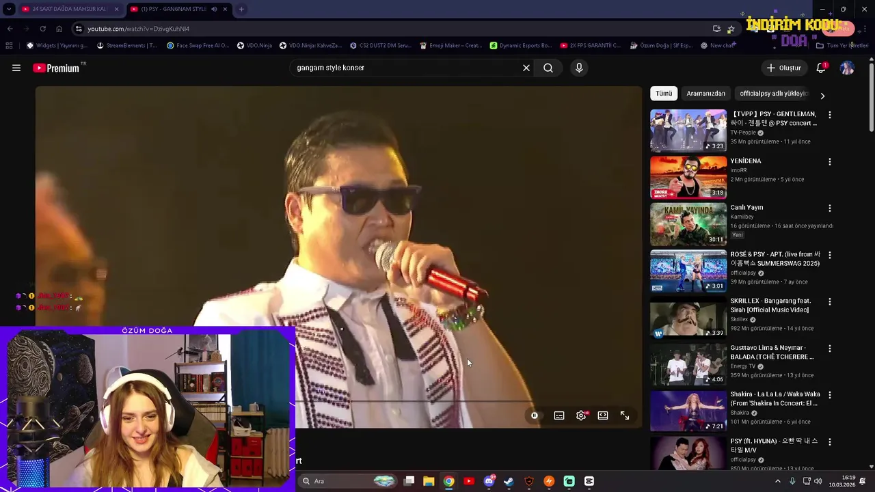Screen dimensions: 875x492
Task: Toggle subtitles on the player
Action: click(559, 415)
